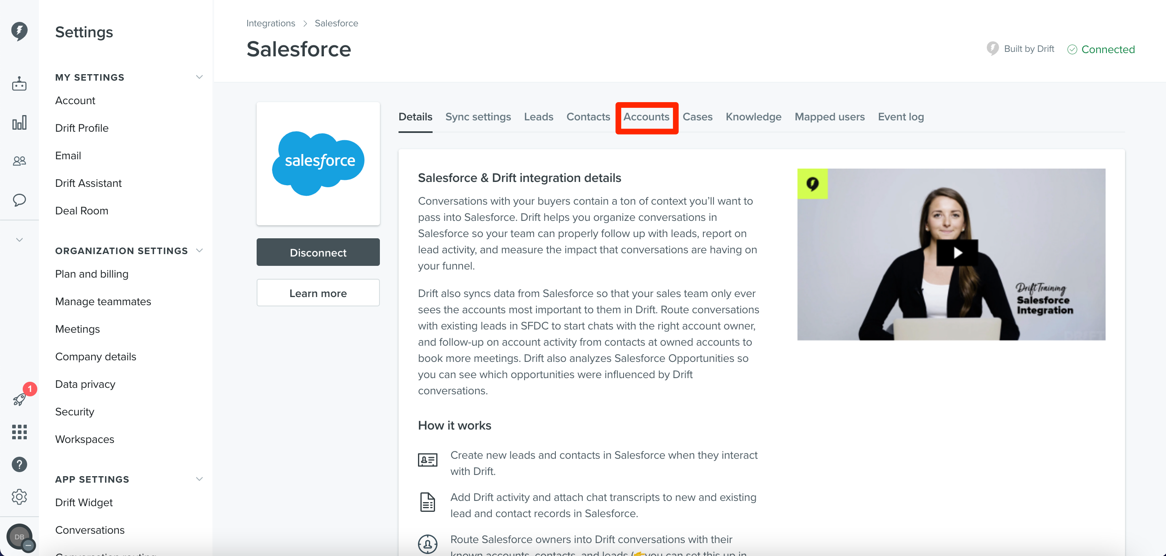Open the App directory grid icon
Image resolution: width=1166 pixels, height=556 pixels.
point(19,432)
